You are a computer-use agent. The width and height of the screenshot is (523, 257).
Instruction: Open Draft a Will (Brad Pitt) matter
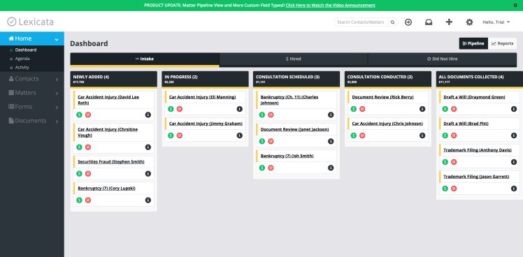[466, 124]
